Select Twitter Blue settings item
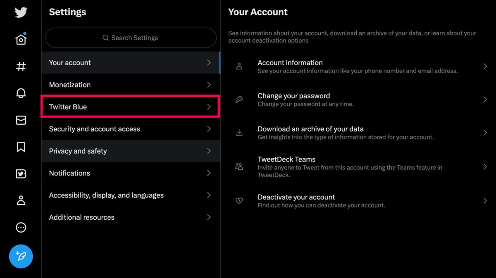Screen dimensions: 496x278 pyautogui.click(x=131, y=107)
